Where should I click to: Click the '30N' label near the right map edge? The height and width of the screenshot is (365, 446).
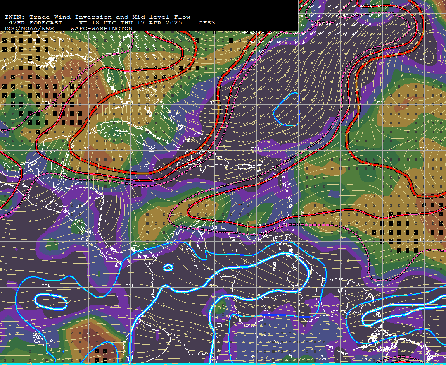pos(425,58)
